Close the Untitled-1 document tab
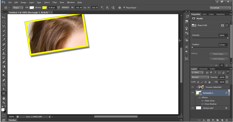This screenshot has width=233, height=122. point(51,12)
